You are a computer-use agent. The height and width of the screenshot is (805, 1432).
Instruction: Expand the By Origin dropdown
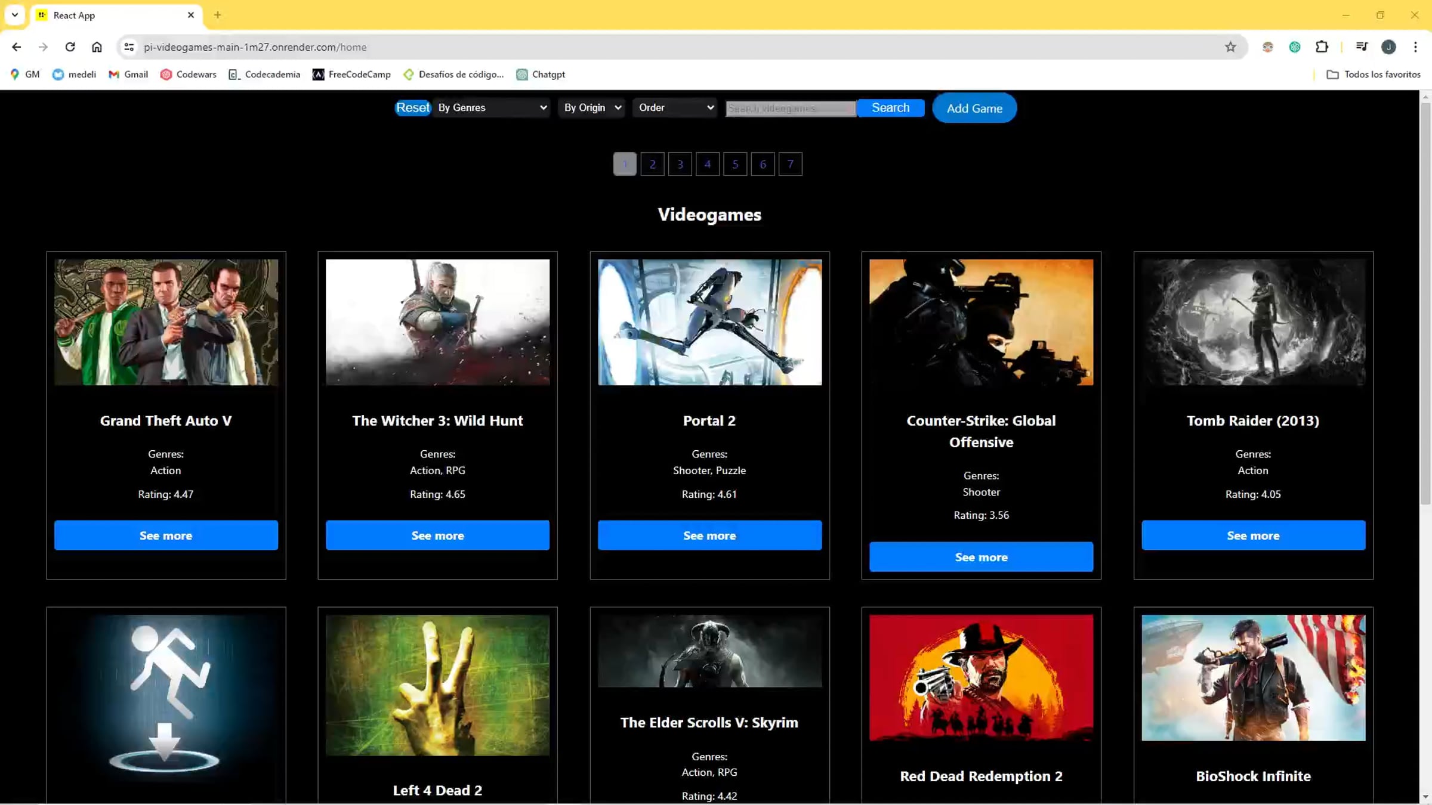tap(592, 108)
